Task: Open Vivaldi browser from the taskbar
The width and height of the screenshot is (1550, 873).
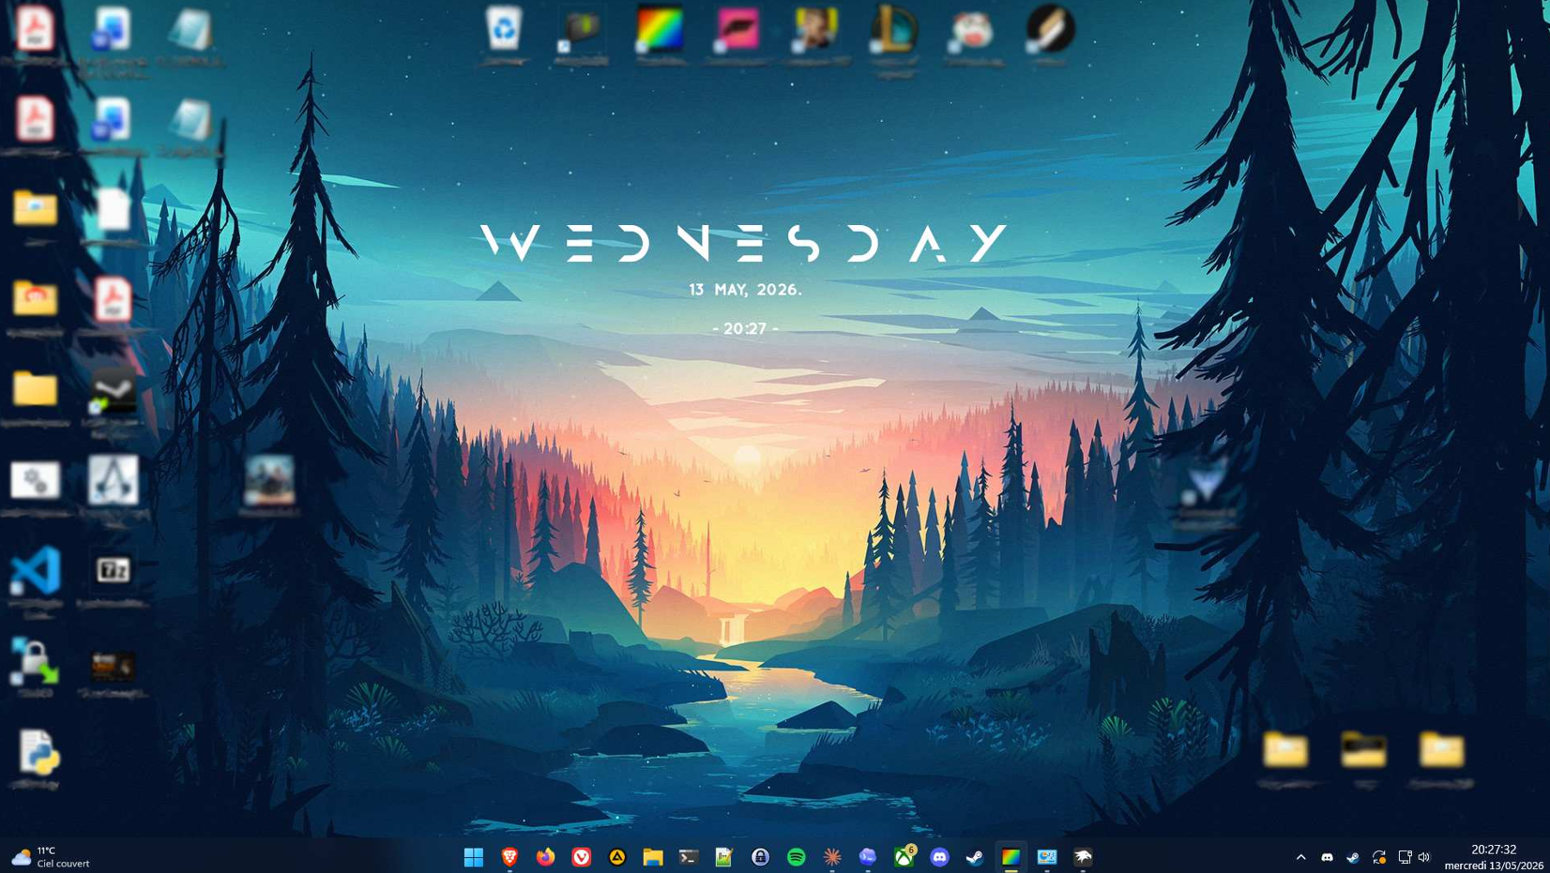Action: click(582, 857)
